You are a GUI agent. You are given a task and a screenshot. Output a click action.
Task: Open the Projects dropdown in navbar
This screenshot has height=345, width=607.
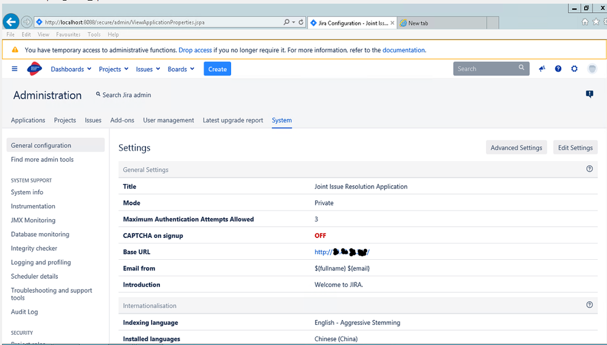[113, 69]
